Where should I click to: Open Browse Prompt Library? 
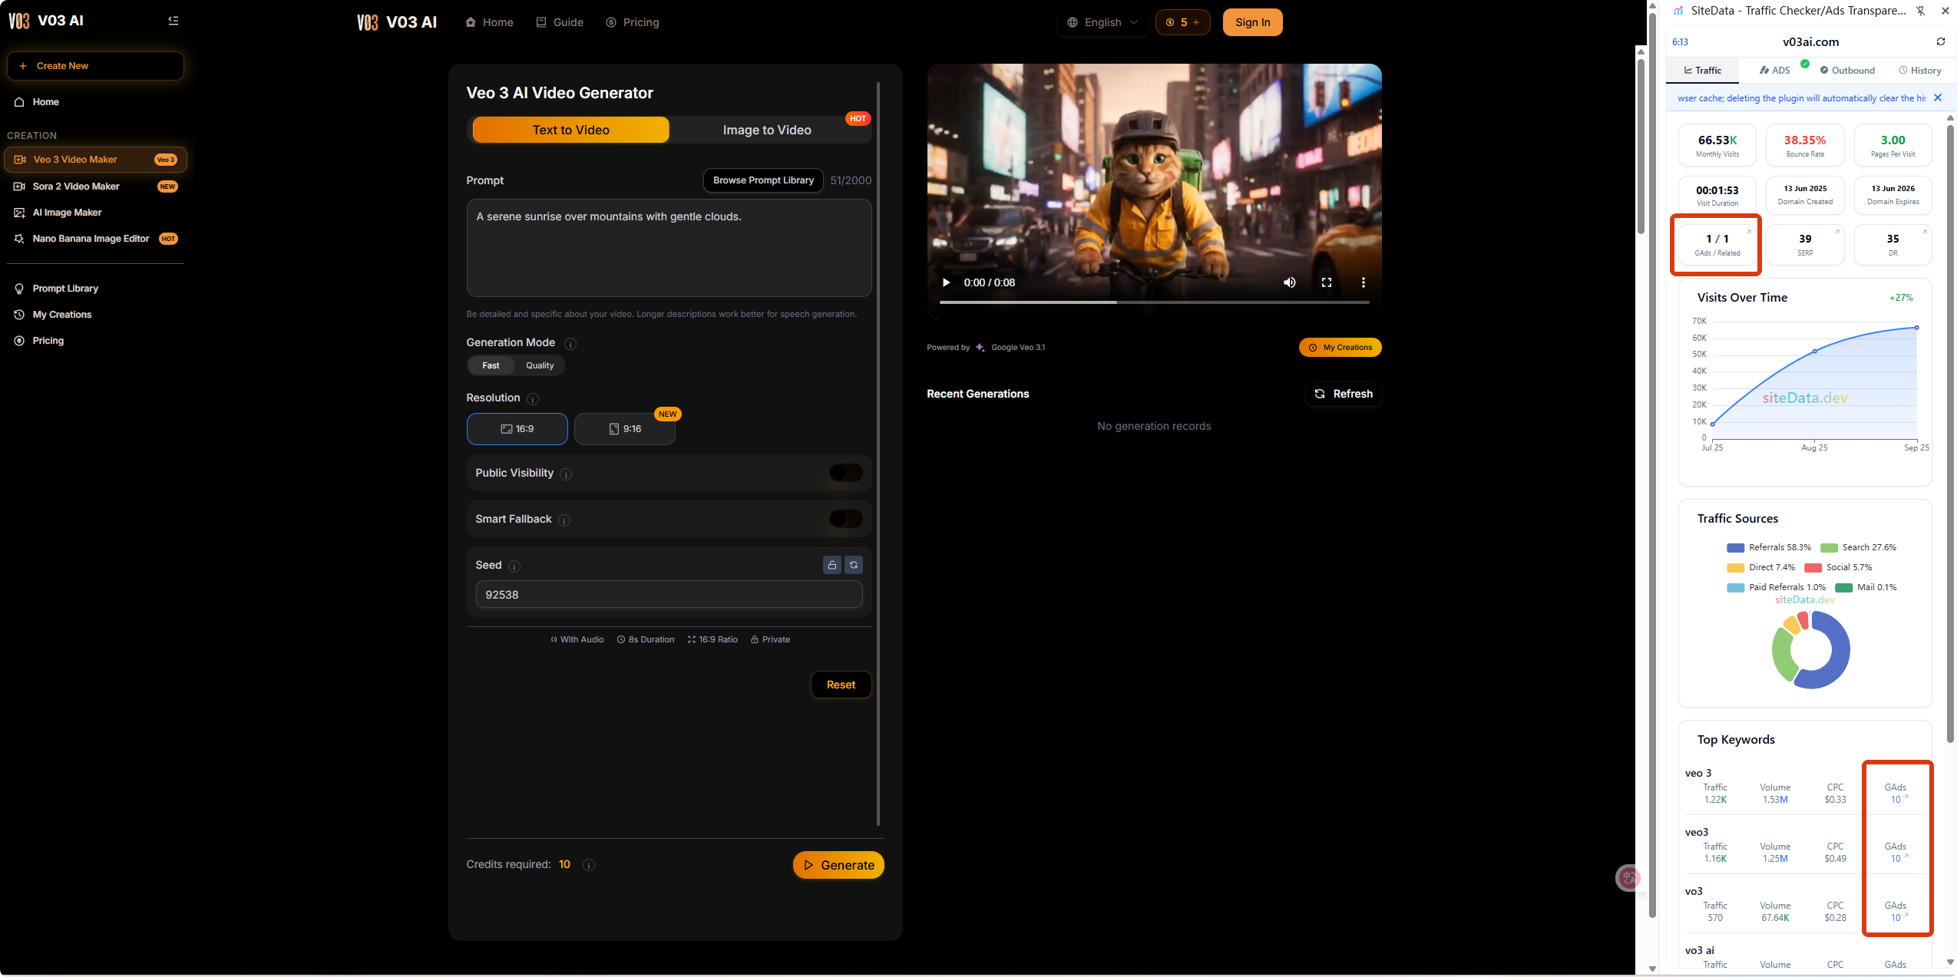(x=763, y=180)
